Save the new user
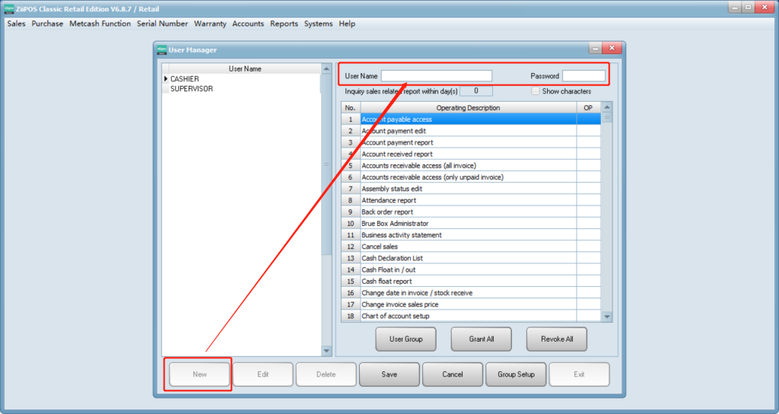 [389, 374]
